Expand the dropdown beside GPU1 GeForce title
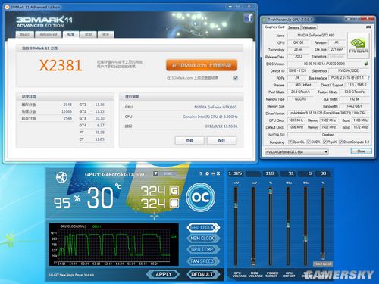 coord(155,173)
